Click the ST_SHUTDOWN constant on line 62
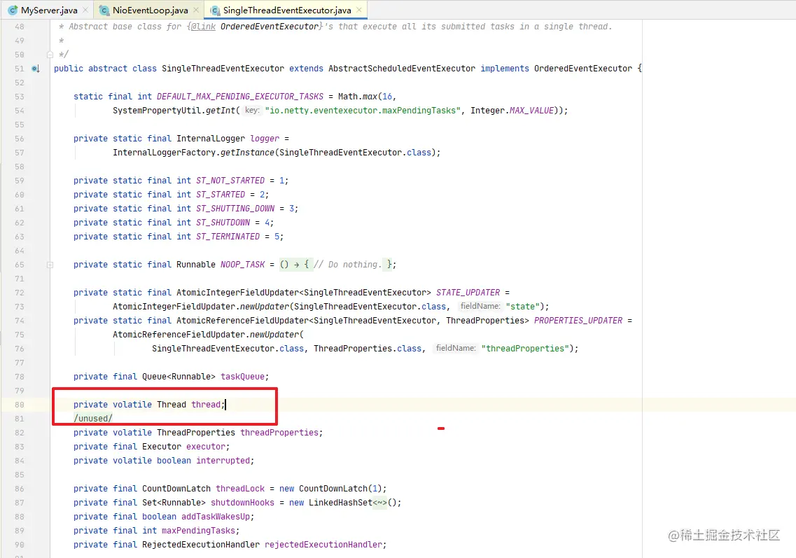796x558 pixels. click(223, 223)
